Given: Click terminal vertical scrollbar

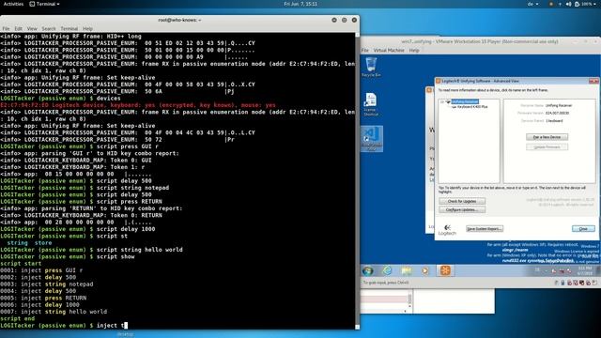Looking at the screenshot, I should pyautogui.click(x=357, y=180).
